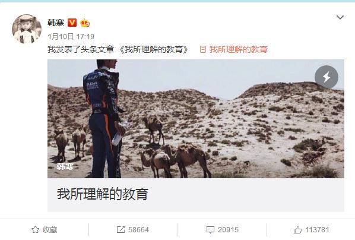Screen dimensions: 355x240
Task: Click the comment bubble icon
Action: [x=210, y=230]
